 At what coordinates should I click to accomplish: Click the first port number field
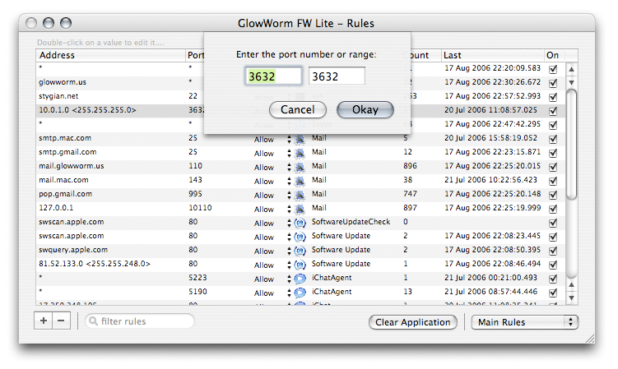point(273,76)
